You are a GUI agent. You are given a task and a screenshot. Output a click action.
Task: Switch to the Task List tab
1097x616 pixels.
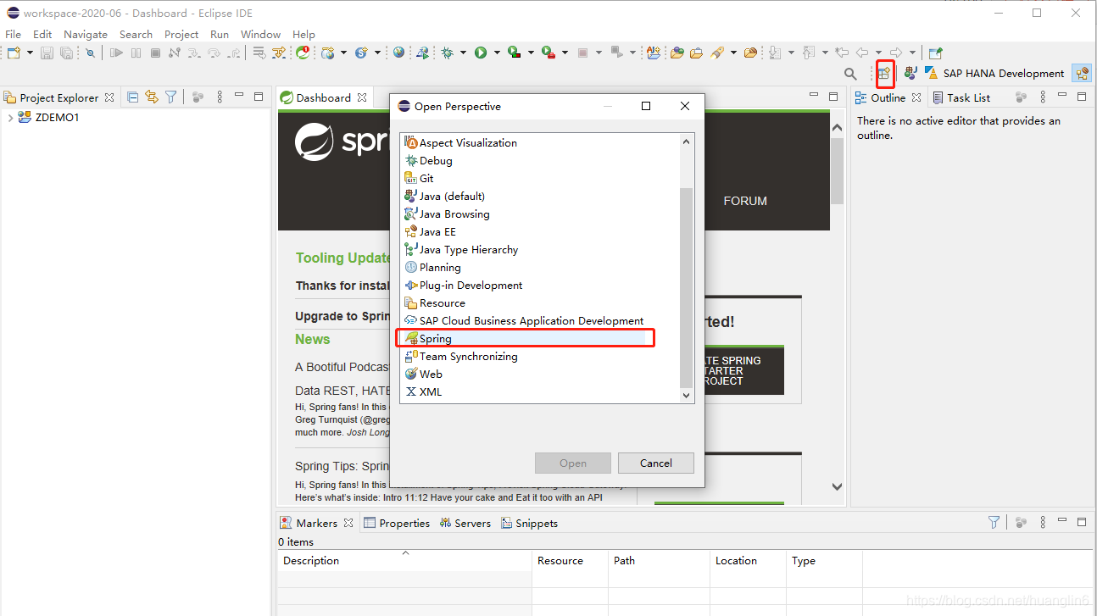(x=960, y=97)
